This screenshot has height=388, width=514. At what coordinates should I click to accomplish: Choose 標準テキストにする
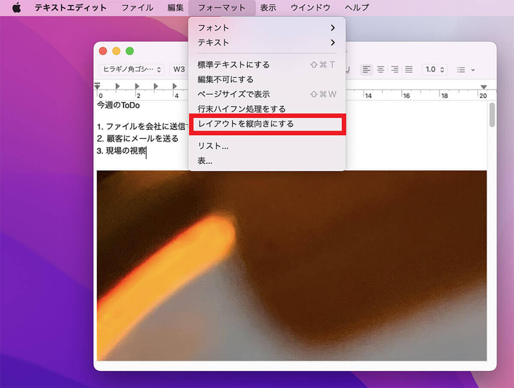click(x=267, y=65)
